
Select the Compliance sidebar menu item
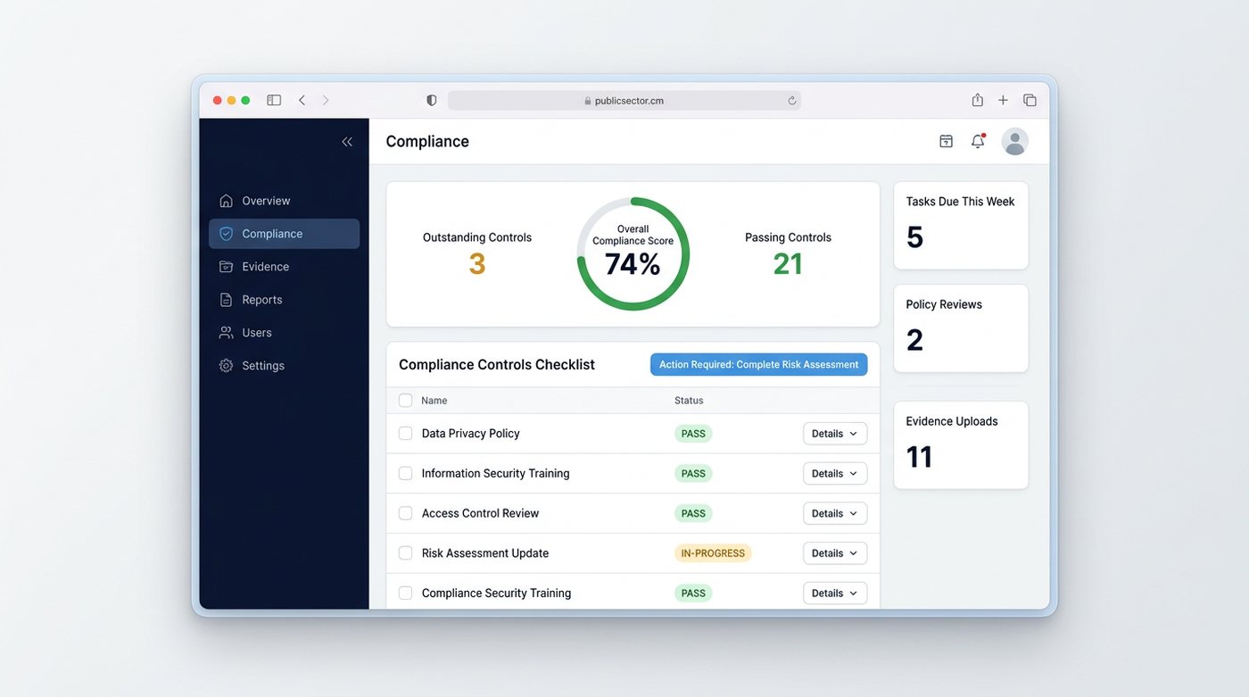[285, 234]
